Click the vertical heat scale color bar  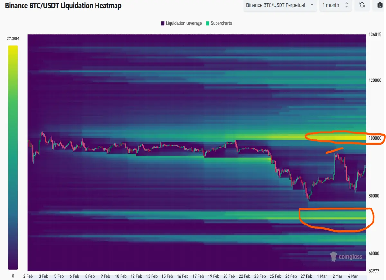point(13,157)
